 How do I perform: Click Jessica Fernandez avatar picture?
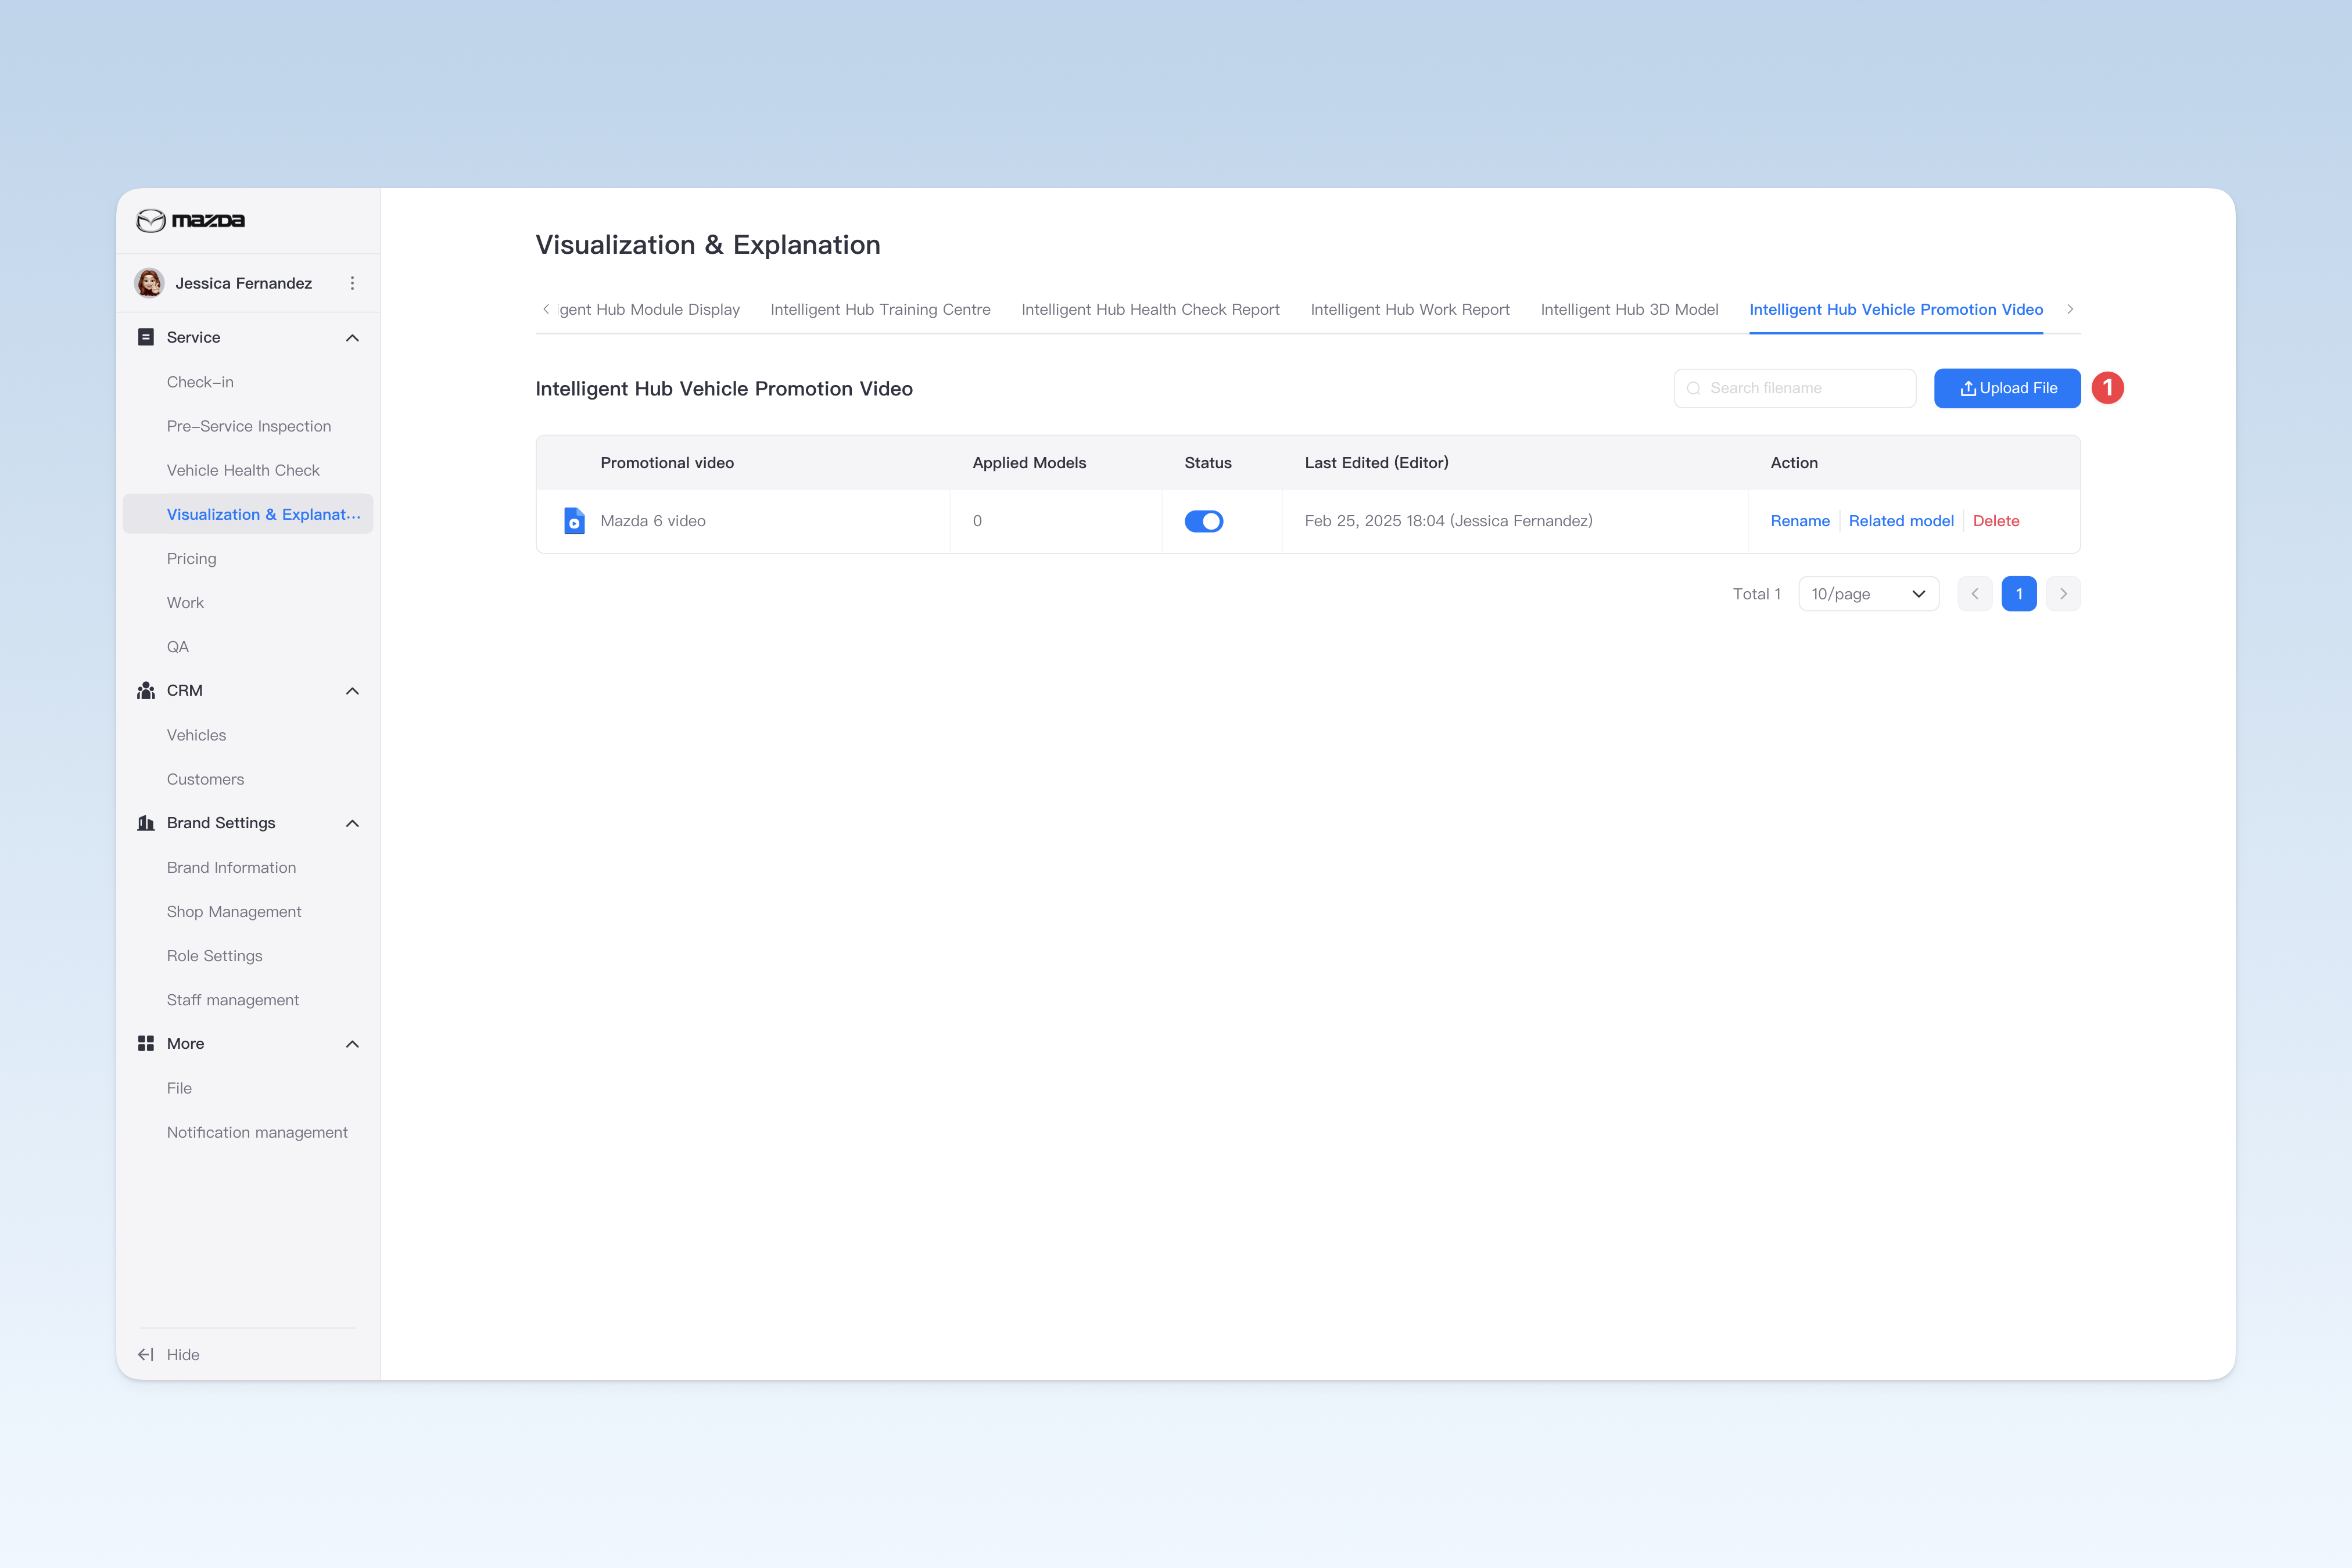tap(150, 283)
